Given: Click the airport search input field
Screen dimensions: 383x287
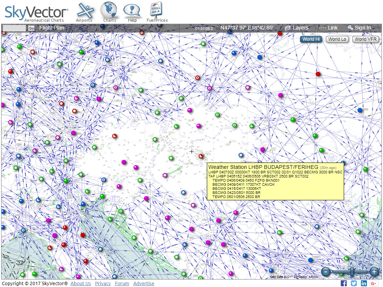Looking at the screenshot, I should coord(15,28).
